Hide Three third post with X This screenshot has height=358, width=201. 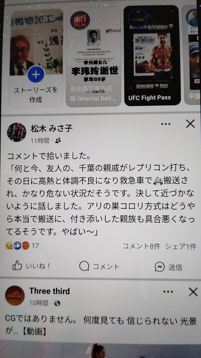pos(193,292)
